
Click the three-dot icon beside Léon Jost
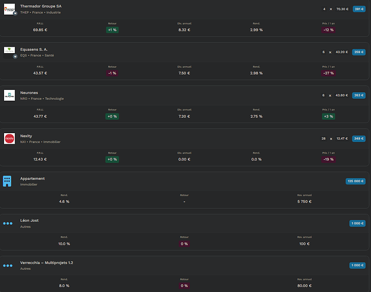(x=8, y=224)
